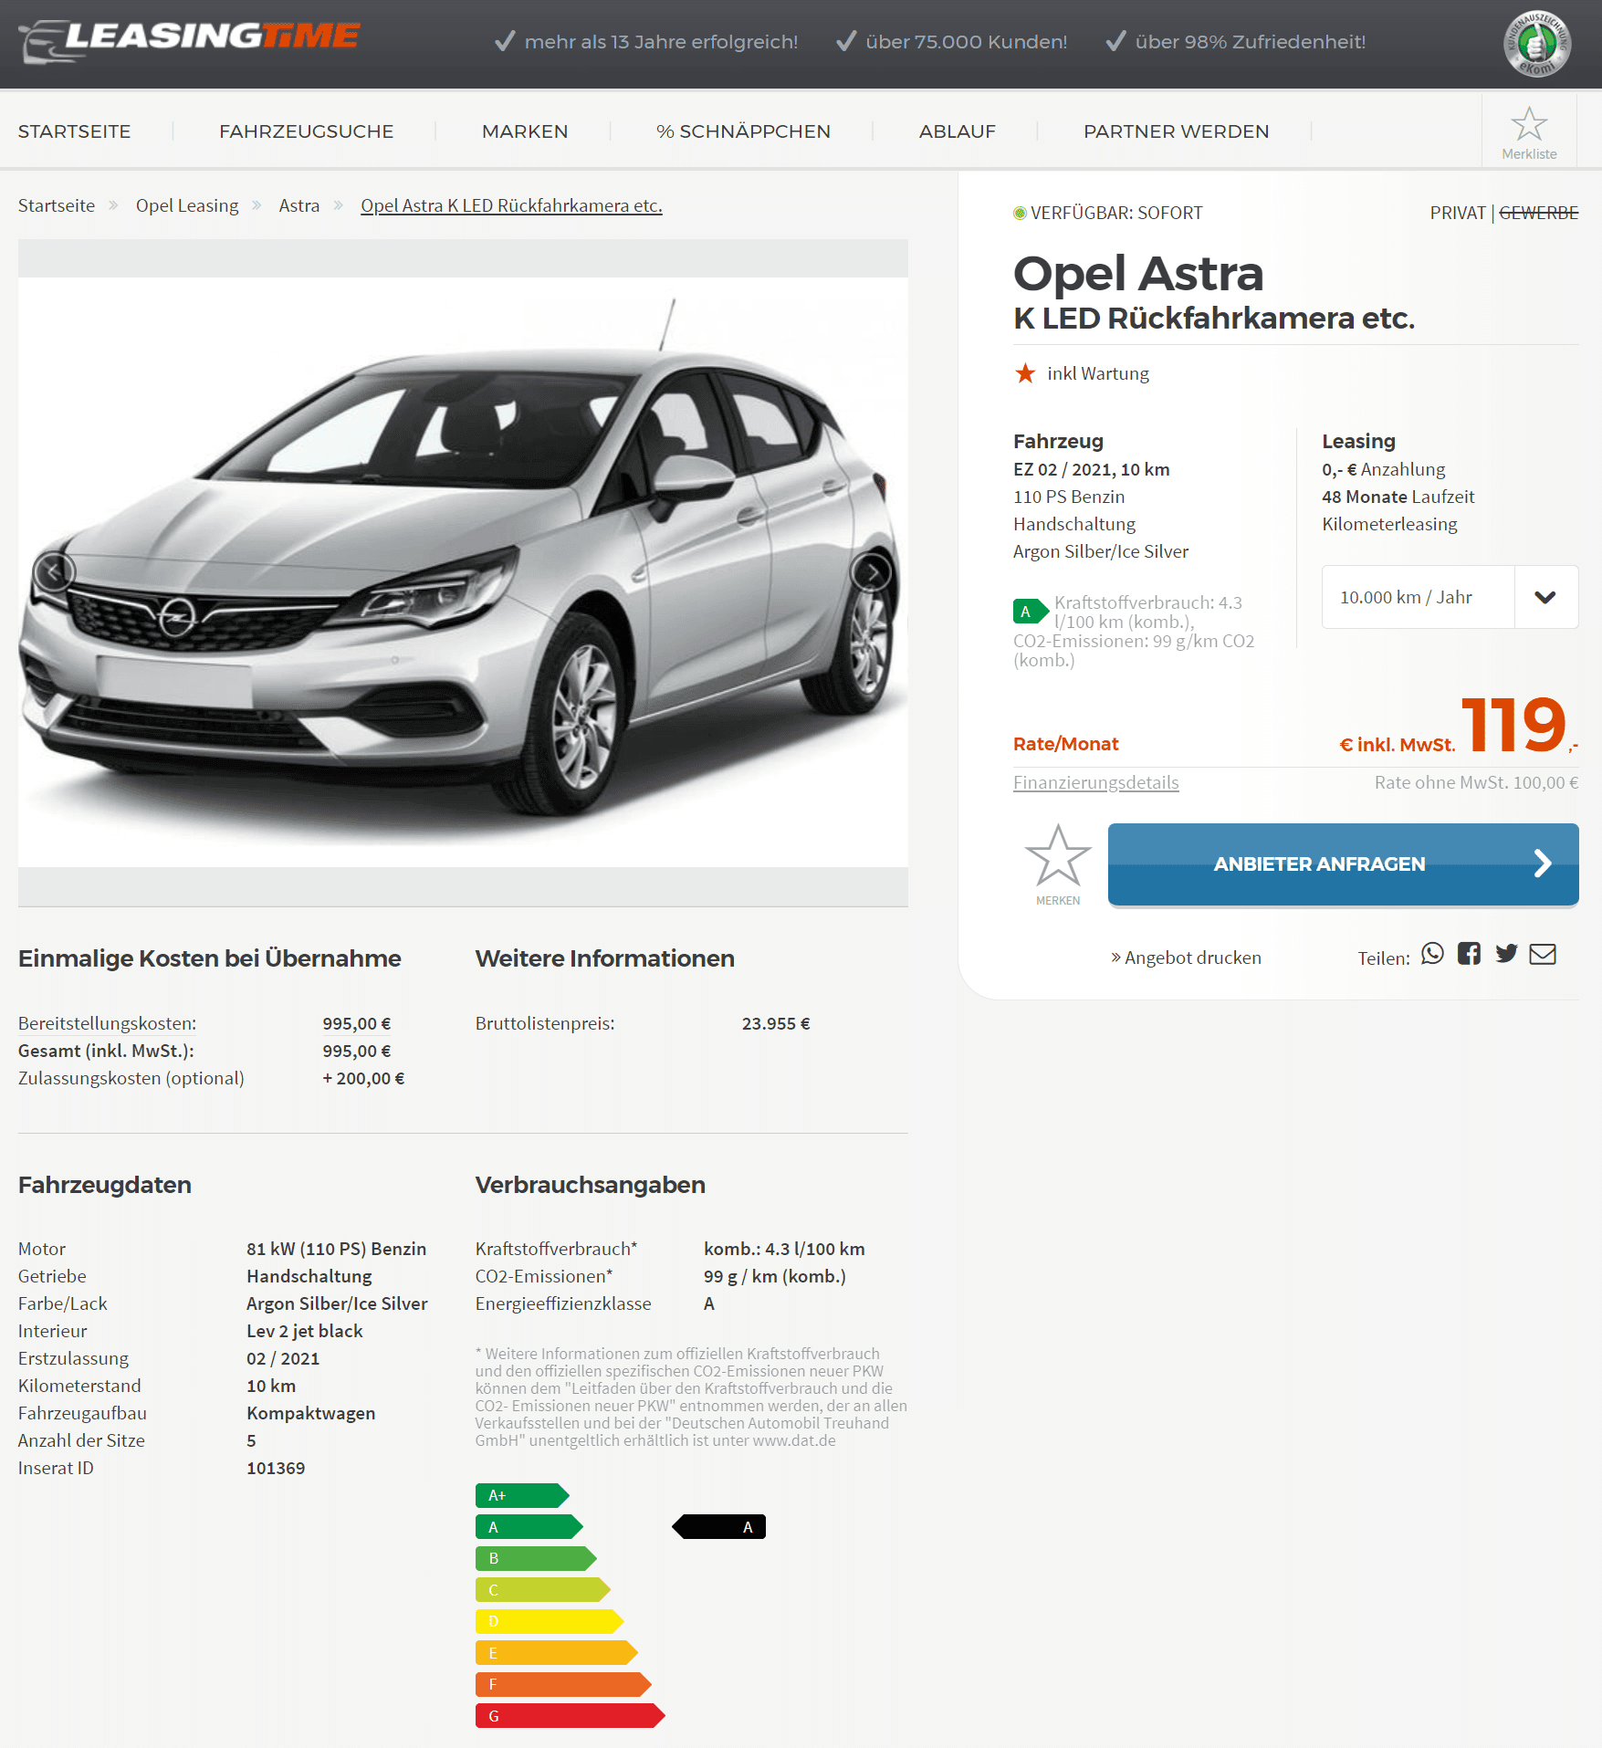This screenshot has height=1748, width=1602.
Task: Go to STARTSEITE in the main menu
Action: [75, 131]
